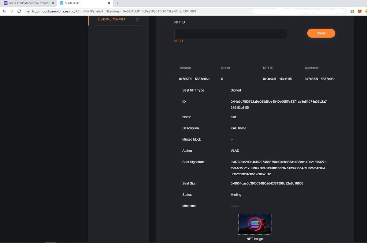367x243 pixels.
Task: Click the NFT Image caption
Action: click(255, 239)
